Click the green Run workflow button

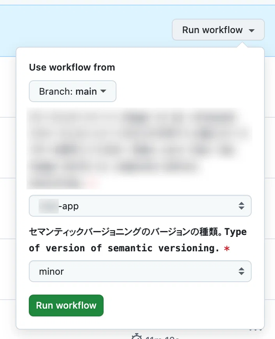(66, 305)
